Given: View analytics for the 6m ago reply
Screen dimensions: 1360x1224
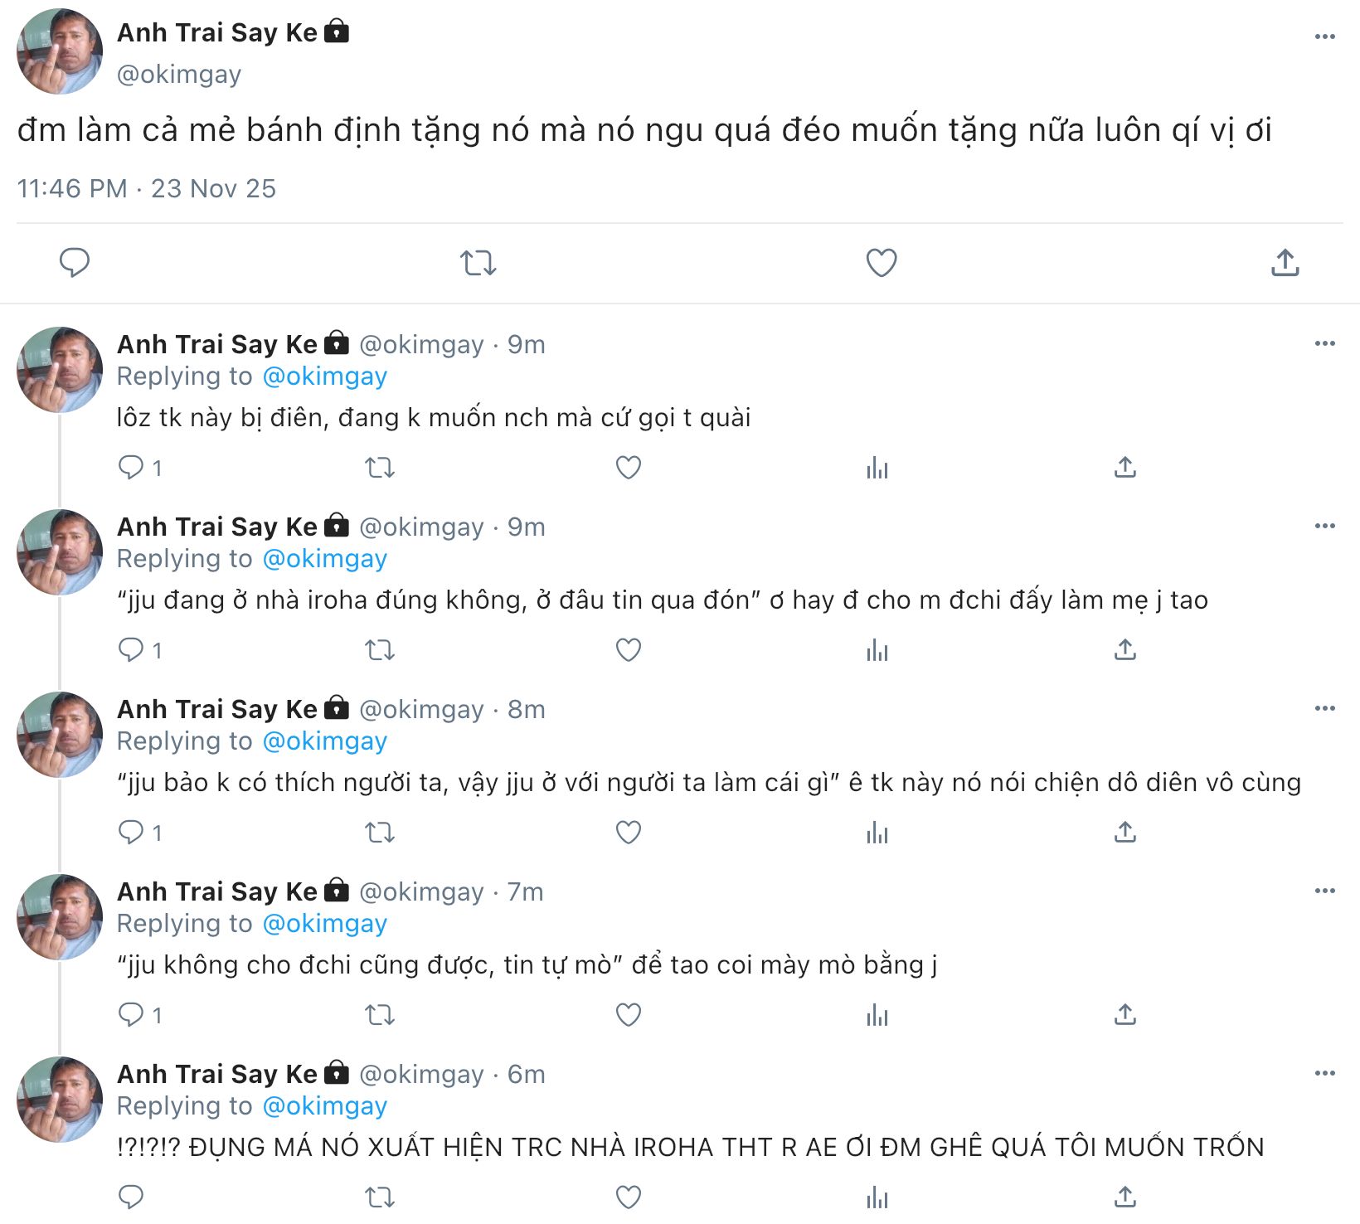Looking at the screenshot, I should [877, 1197].
